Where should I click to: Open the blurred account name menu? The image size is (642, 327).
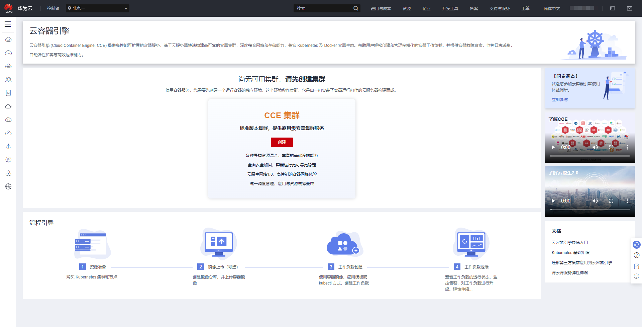pos(582,8)
